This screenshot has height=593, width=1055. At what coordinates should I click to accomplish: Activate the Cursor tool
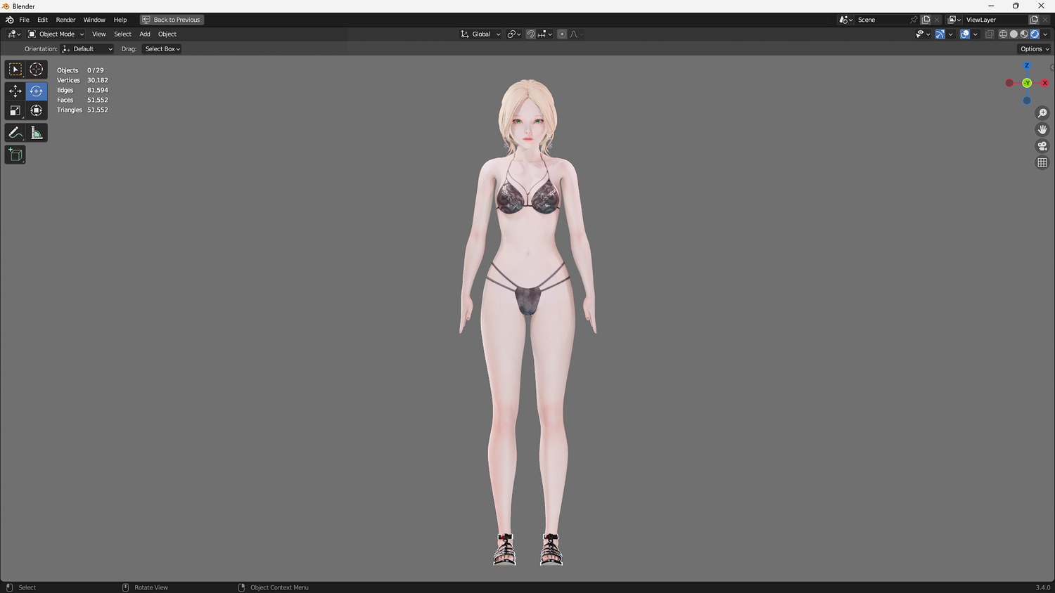pos(37,70)
